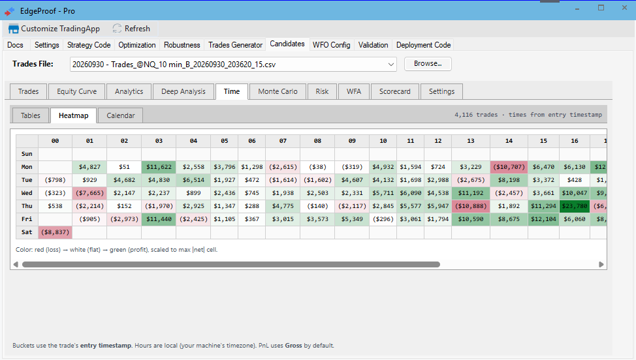Select the Candidates tab
Viewport: 636px width, 360px height.
tap(287, 44)
